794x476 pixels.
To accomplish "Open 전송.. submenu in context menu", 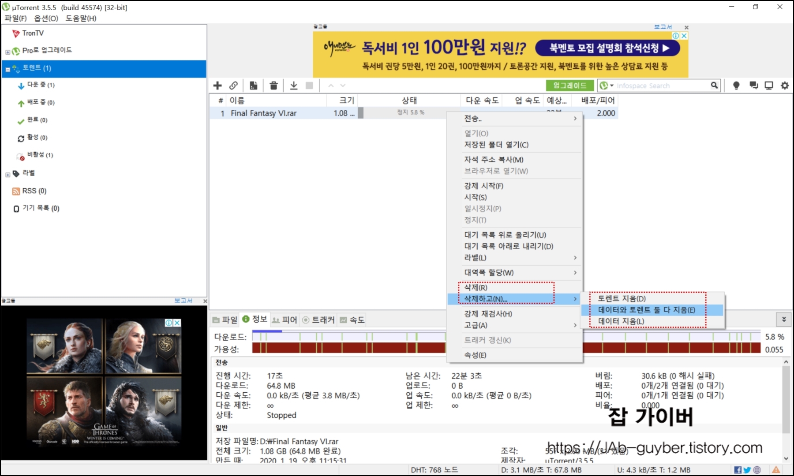I will coord(515,119).
